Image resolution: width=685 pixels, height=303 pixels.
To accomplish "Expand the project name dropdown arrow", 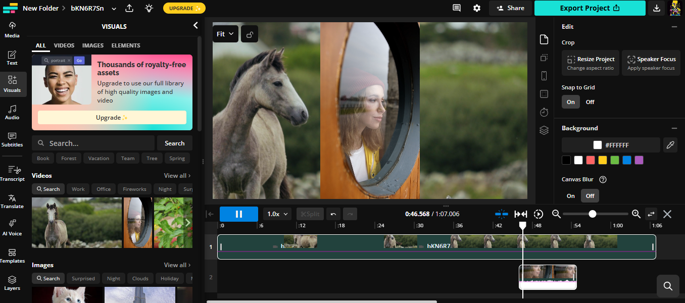I will click(114, 9).
